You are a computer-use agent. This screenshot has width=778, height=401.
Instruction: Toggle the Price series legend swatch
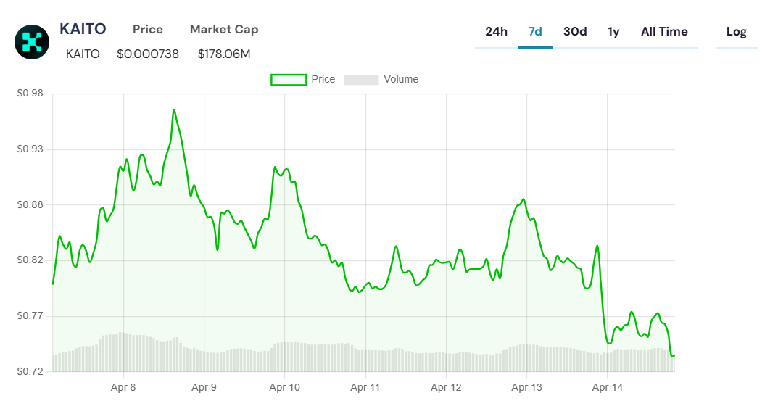tap(289, 80)
